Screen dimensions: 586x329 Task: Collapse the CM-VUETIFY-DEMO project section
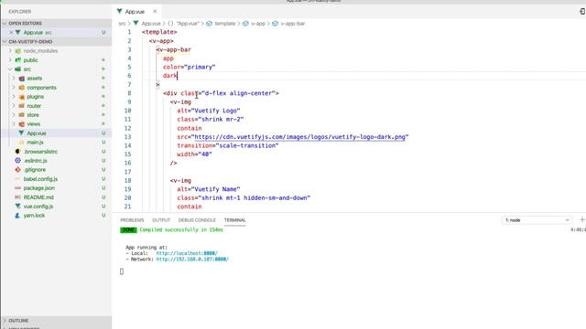[x=5, y=41]
